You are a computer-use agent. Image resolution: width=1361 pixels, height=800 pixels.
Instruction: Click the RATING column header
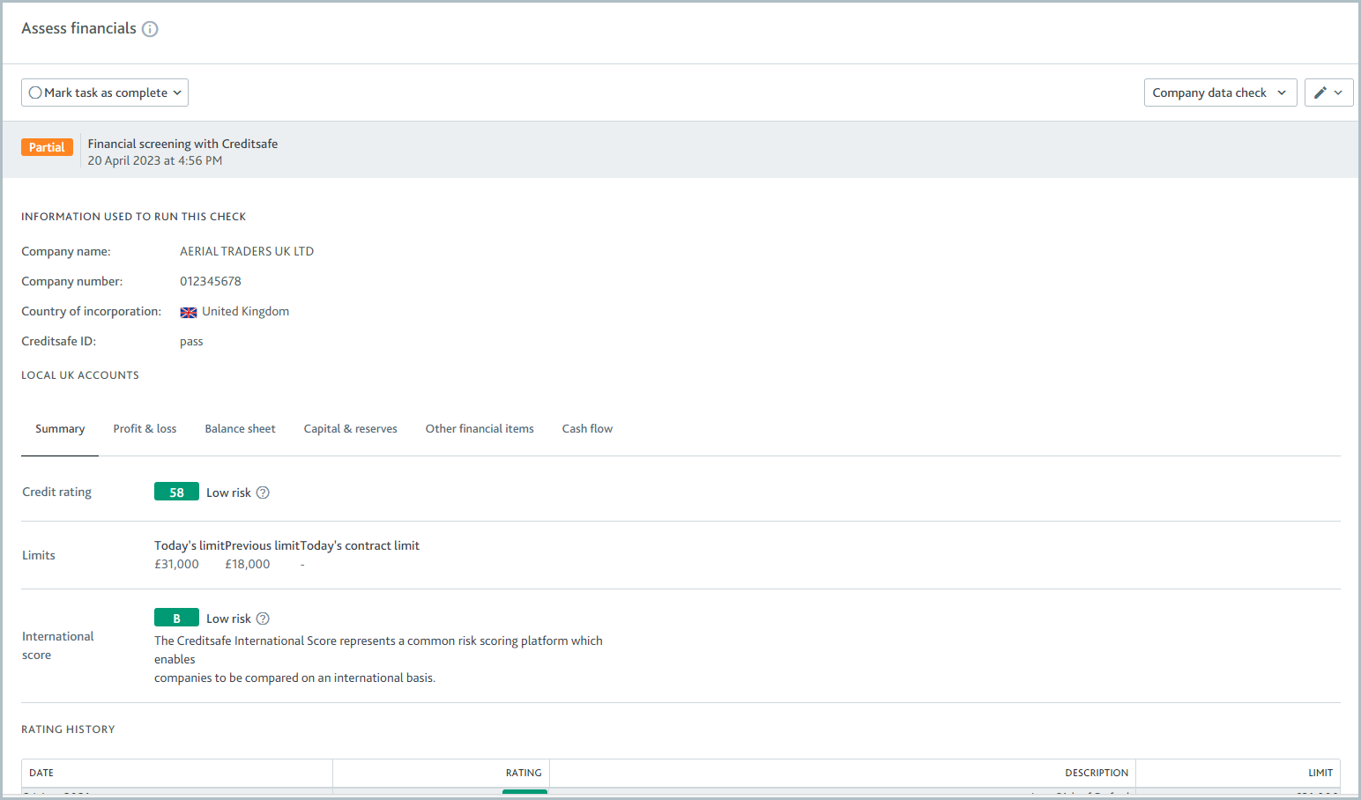pos(524,772)
